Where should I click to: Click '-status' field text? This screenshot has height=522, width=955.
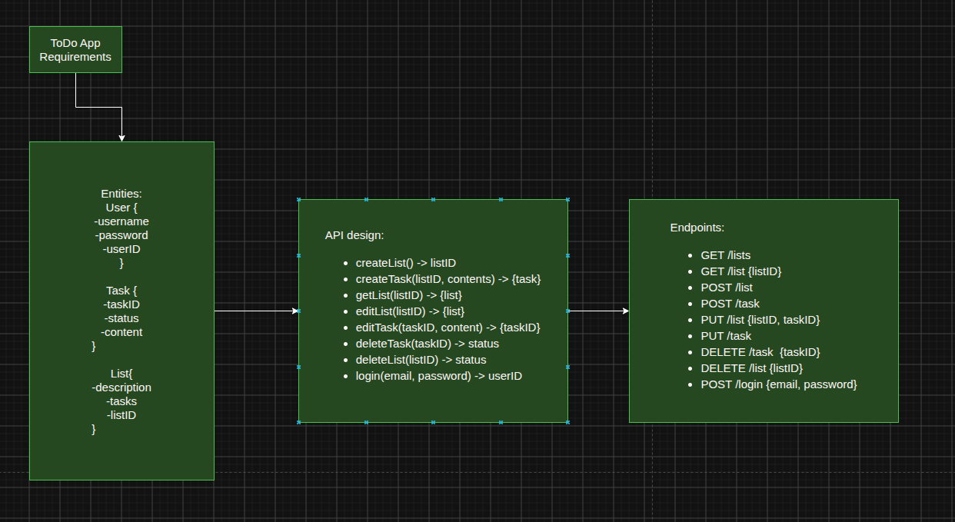pyautogui.click(x=121, y=318)
